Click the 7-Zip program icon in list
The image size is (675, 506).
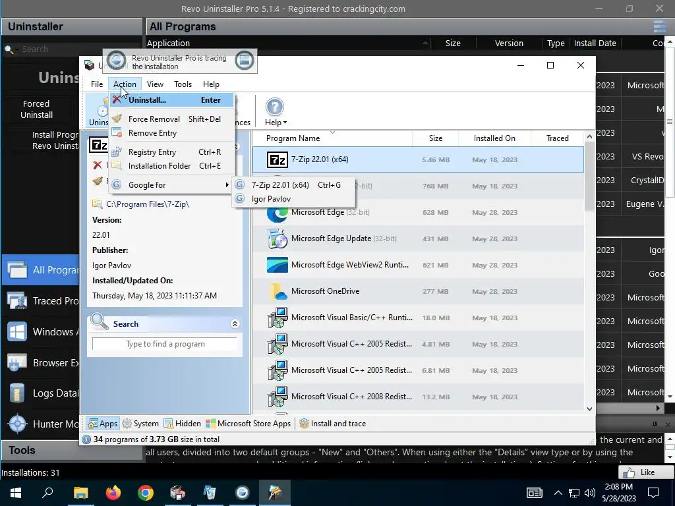(x=278, y=159)
